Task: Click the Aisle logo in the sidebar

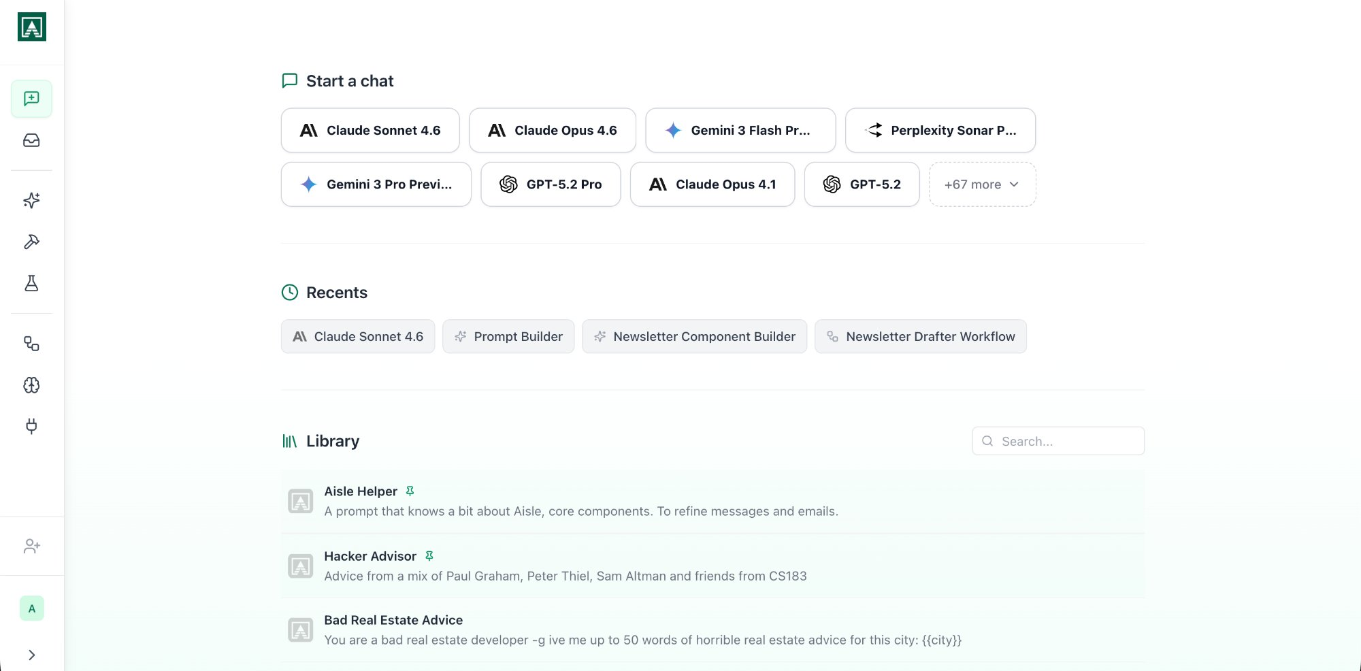Action: click(32, 27)
